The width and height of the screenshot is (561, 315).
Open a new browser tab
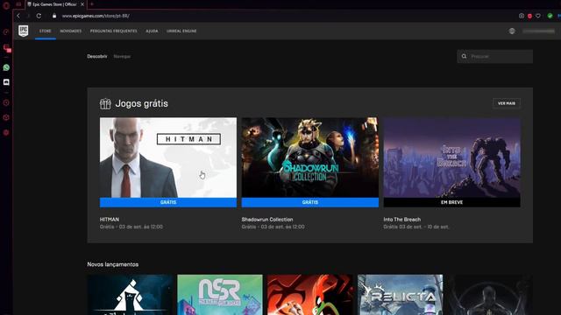(91, 4)
